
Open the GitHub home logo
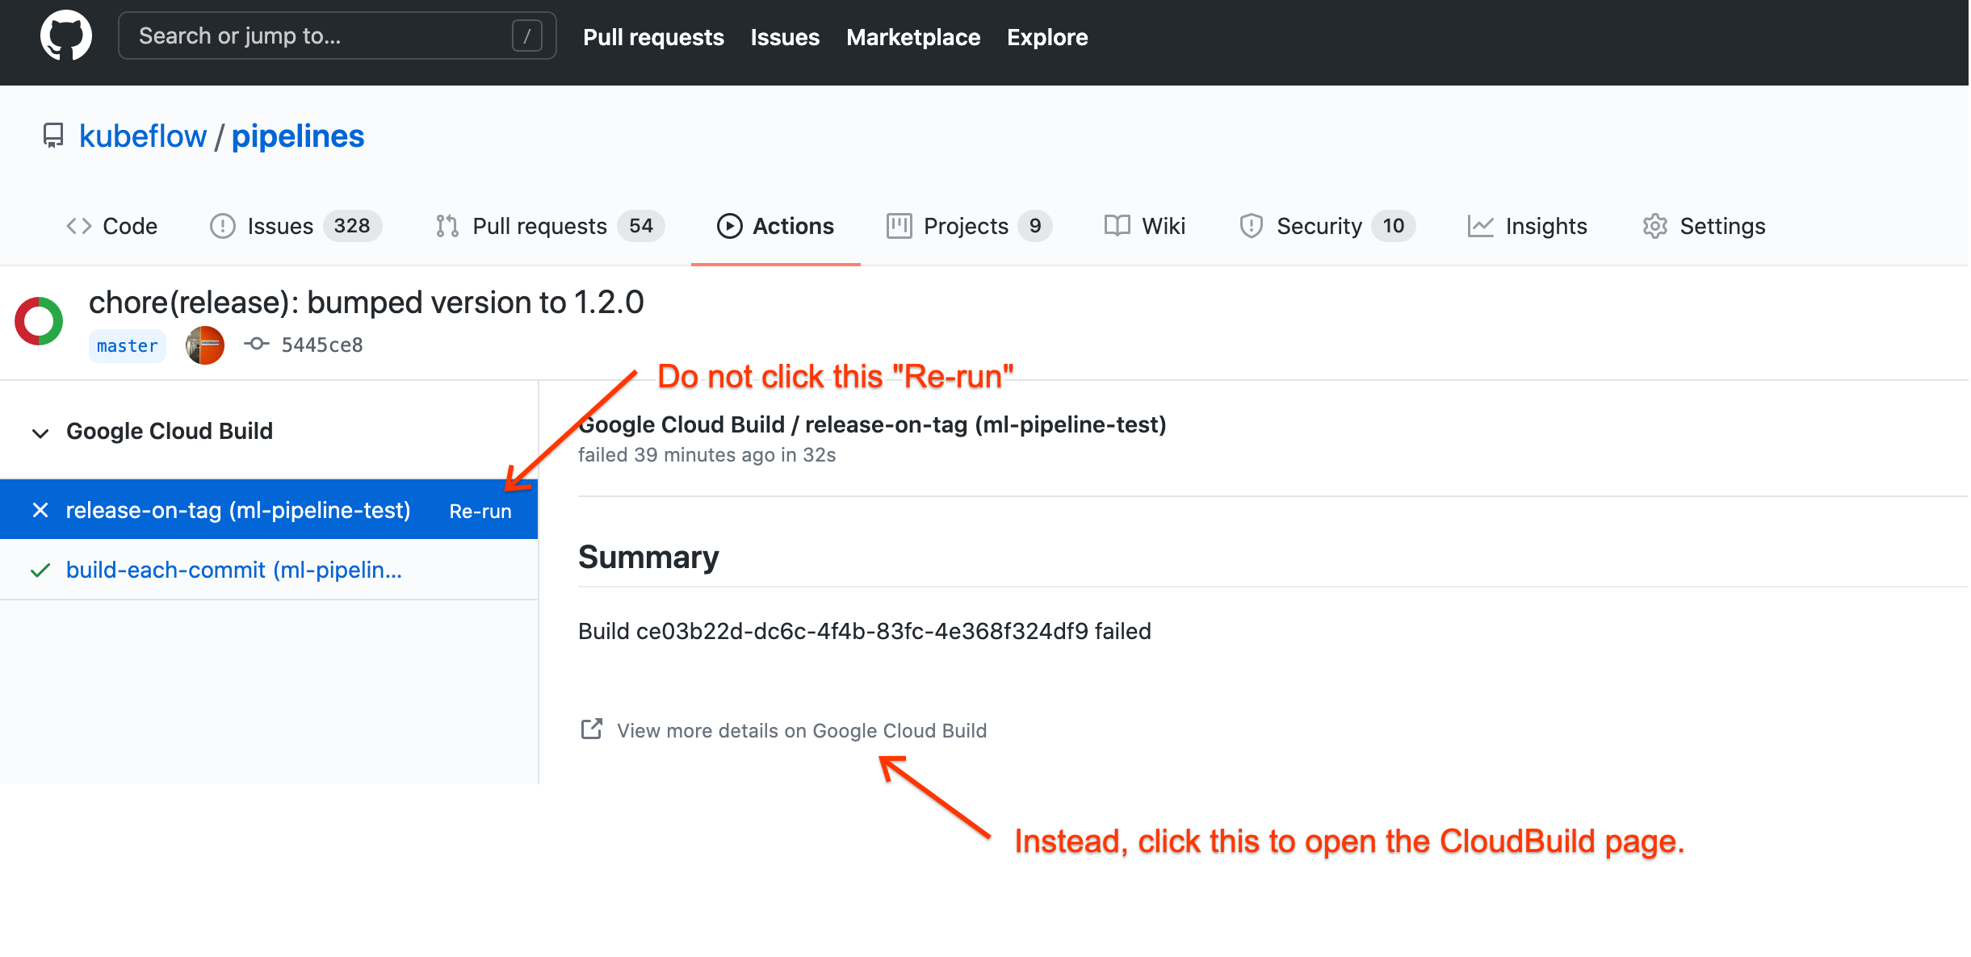click(x=66, y=36)
